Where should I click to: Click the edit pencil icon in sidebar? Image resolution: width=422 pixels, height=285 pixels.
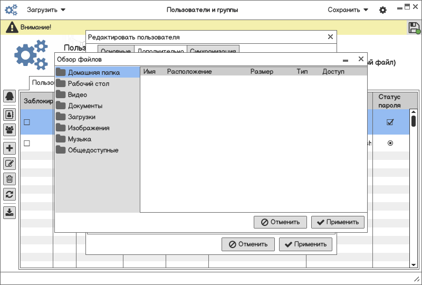click(9, 164)
